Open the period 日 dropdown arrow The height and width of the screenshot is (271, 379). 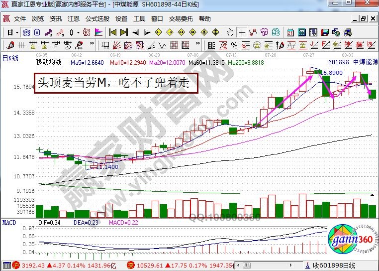point(17,32)
